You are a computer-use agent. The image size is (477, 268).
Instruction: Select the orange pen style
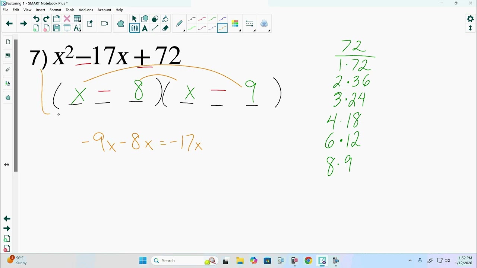[222, 28]
